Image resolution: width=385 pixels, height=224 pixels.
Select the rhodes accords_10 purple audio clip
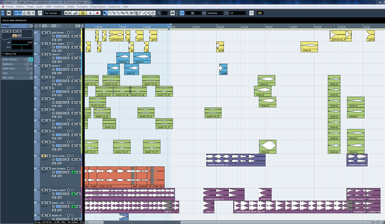coord(236,160)
